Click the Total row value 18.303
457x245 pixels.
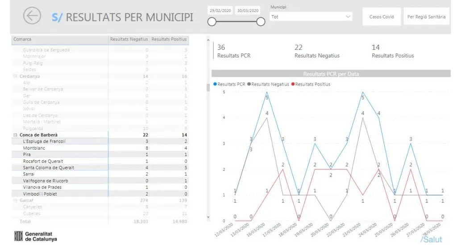[x=141, y=221]
